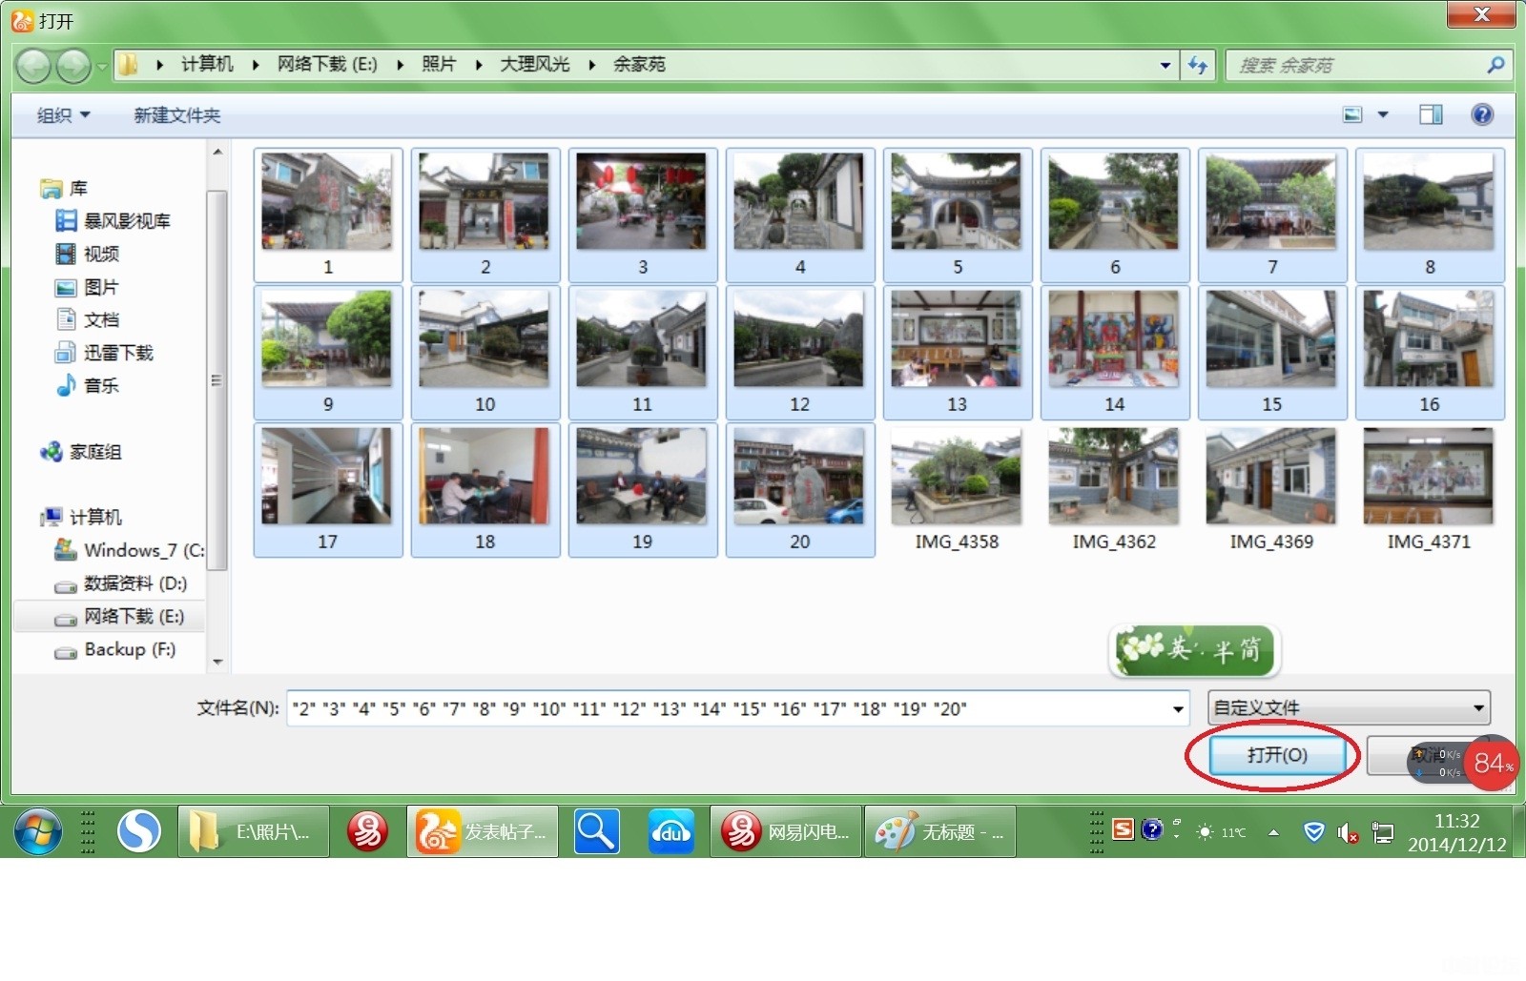Click the change view icon
1526x981 pixels.
tap(1352, 115)
